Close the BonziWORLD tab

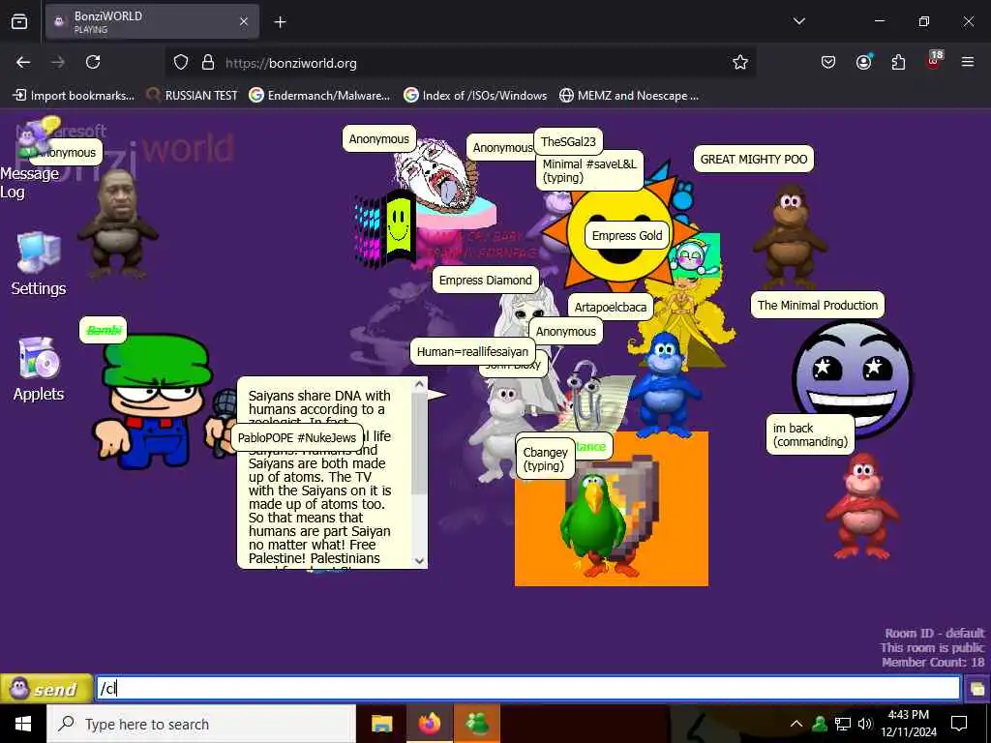243,21
